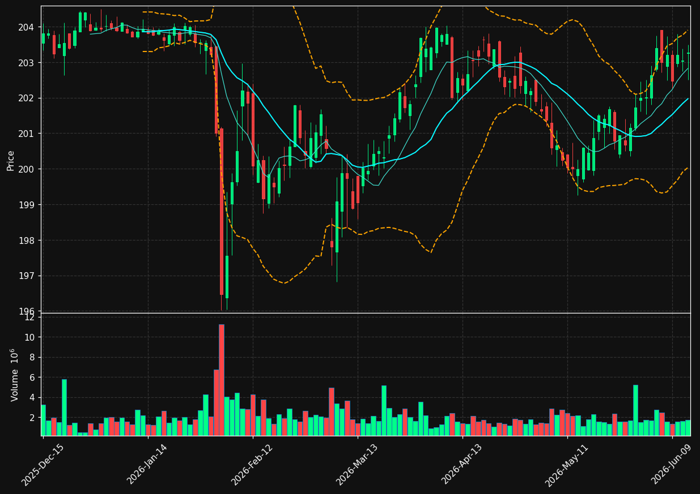The height and width of the screenshot is (494, 700).
Task: Click the 2026-Apr-13 date label
Action: click(462, 465)
